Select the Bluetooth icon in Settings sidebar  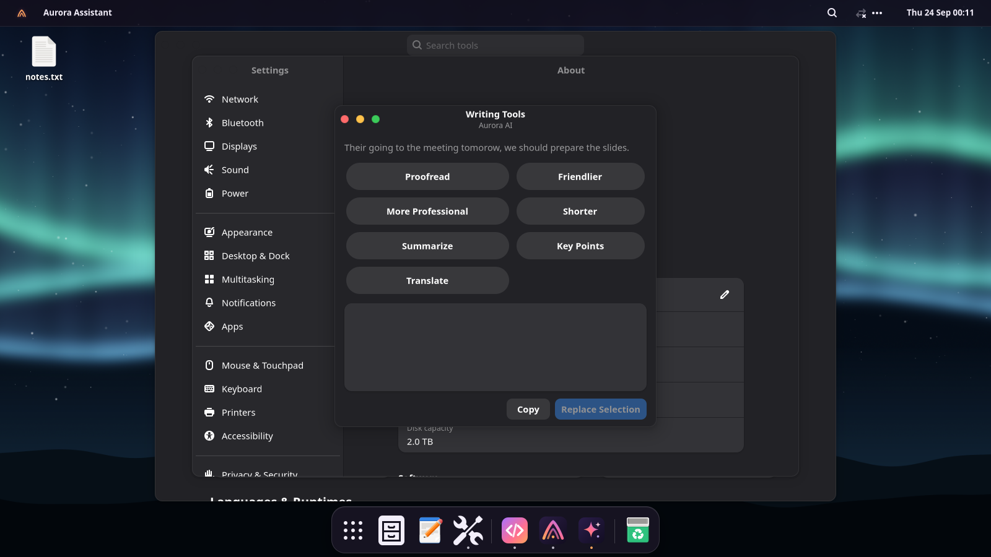[x=209, y=123]
